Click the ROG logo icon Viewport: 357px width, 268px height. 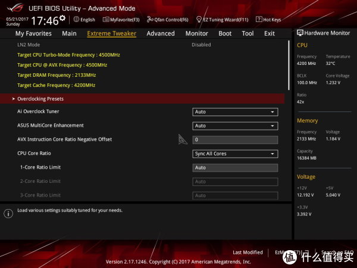15,8
